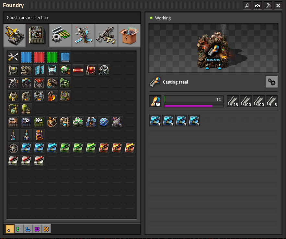This screenshot has height=239, width=286.
Task: Select the repair pack item
Action: [13, 57]
